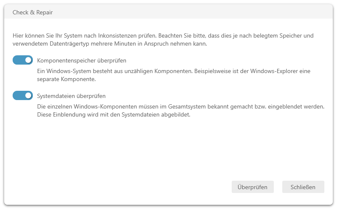Viewport: 337px width, 209px height.
Task: Click the "Systemdateien überprüfen" label text
Action: point(71,96)
